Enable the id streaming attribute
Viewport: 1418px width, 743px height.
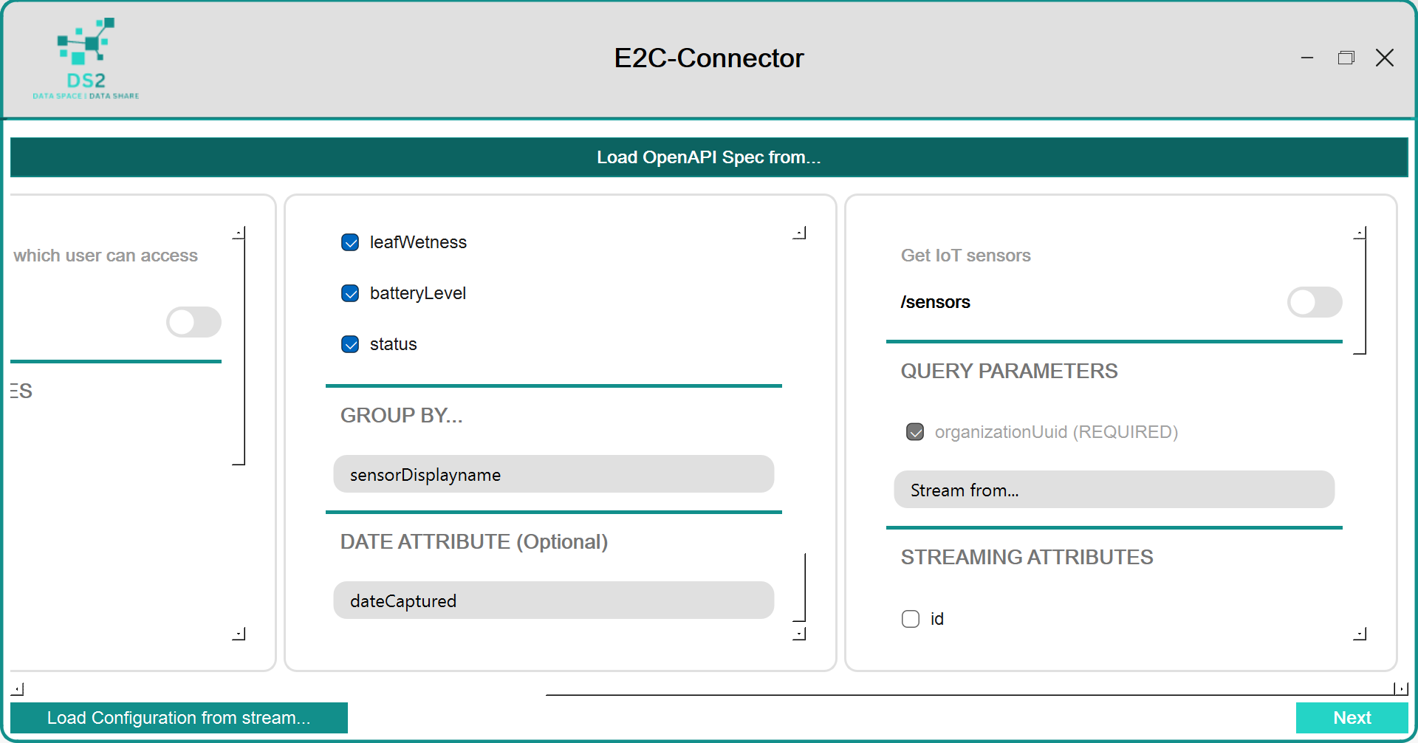tap(911, 619)
